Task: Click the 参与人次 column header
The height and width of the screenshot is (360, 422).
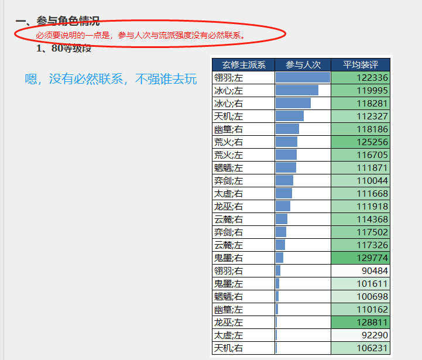Action: pyautogui.click(x=303, y=64)
